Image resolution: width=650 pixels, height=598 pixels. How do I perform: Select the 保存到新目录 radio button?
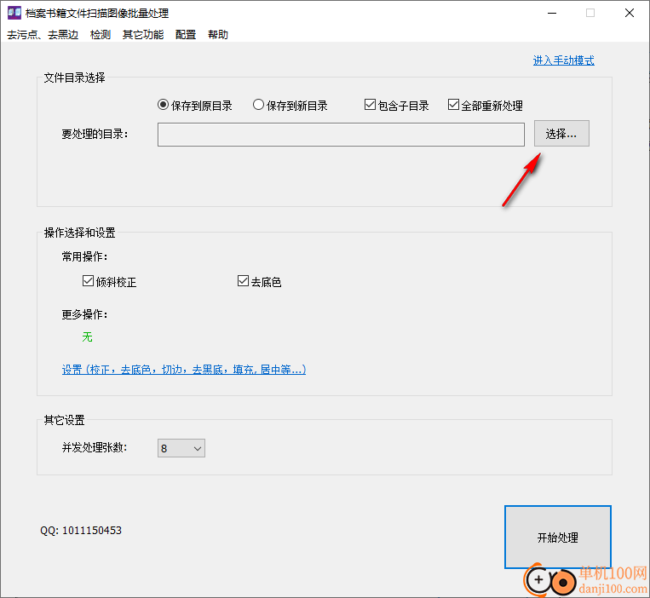pyautogui.click(x=258, y=105)
